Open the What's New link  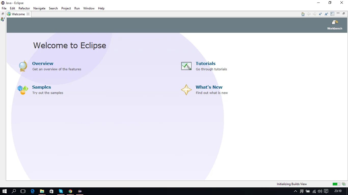(209, 87)
